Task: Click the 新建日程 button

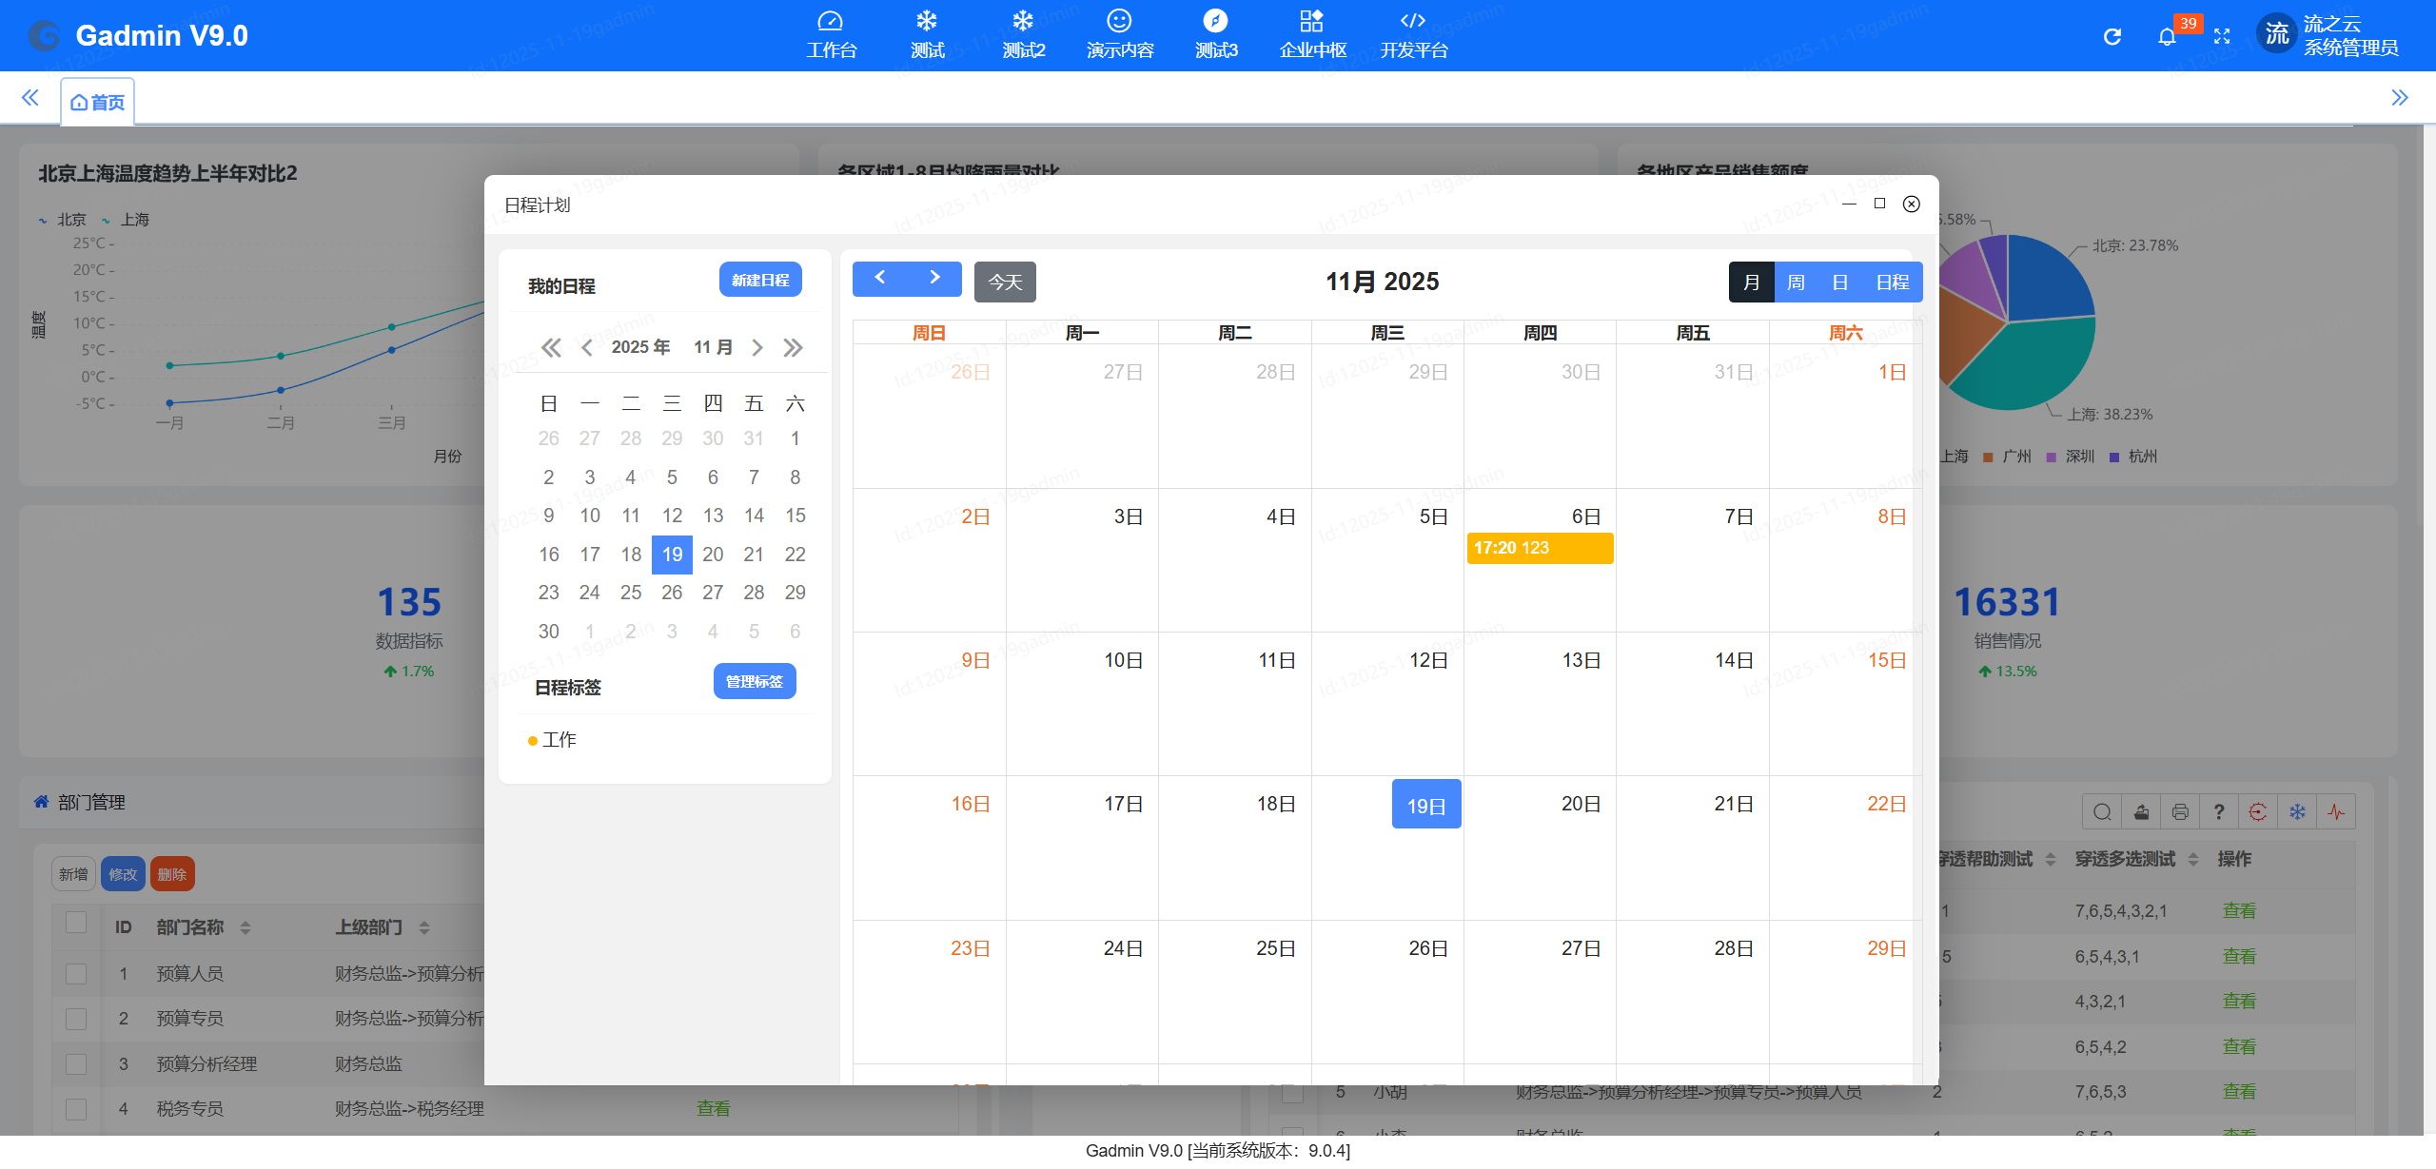Action: click(759, 280)
